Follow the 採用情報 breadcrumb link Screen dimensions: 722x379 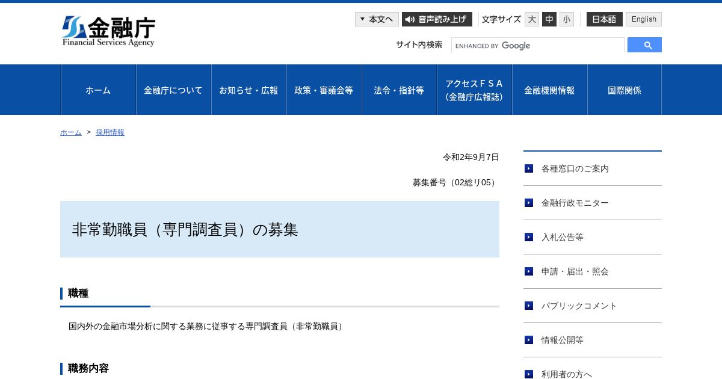pos(110,132)
